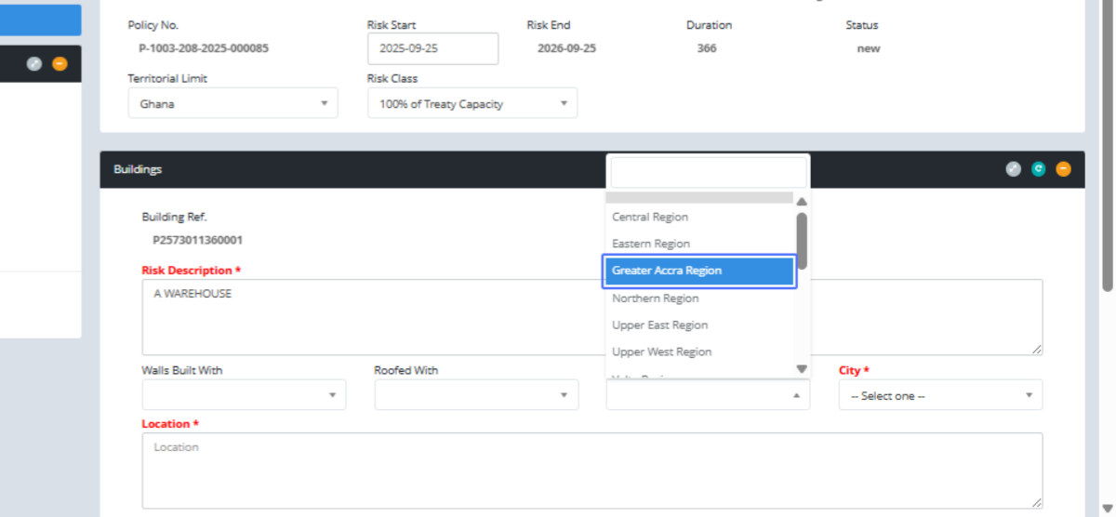Expand the Roofed With dropdown
The image size is (1116, 517).
(476, 395)
